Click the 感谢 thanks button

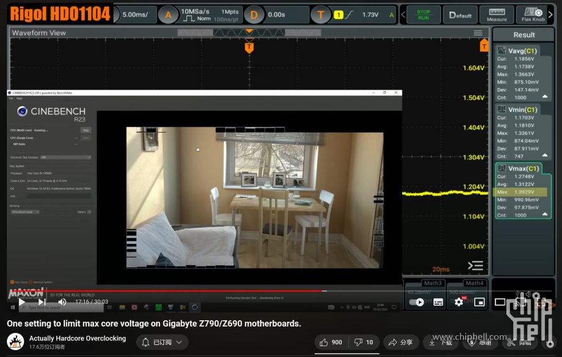(x=481, y=342)
